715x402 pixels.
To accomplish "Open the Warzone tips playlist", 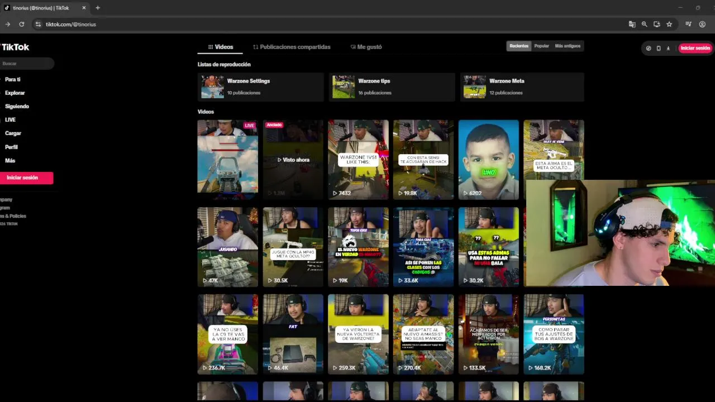I will point(392,87).
